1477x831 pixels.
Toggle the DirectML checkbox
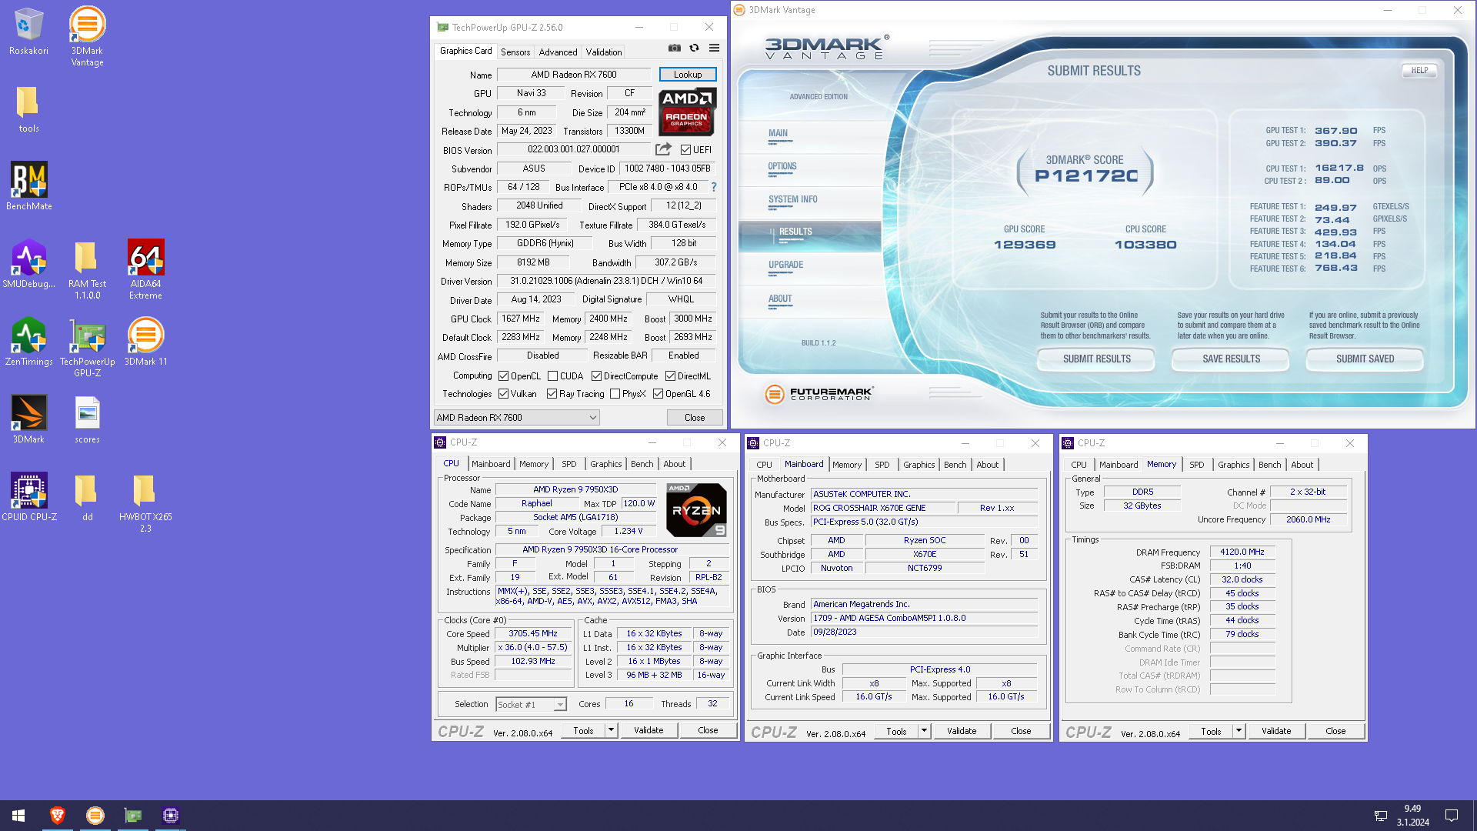670,376
